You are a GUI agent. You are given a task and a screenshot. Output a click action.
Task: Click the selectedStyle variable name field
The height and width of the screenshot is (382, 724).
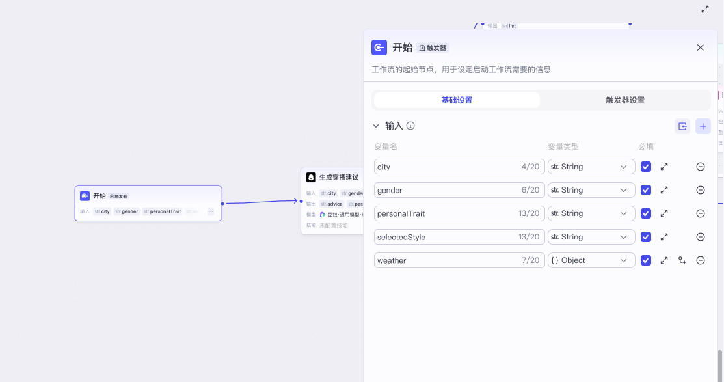click(446, 237)
